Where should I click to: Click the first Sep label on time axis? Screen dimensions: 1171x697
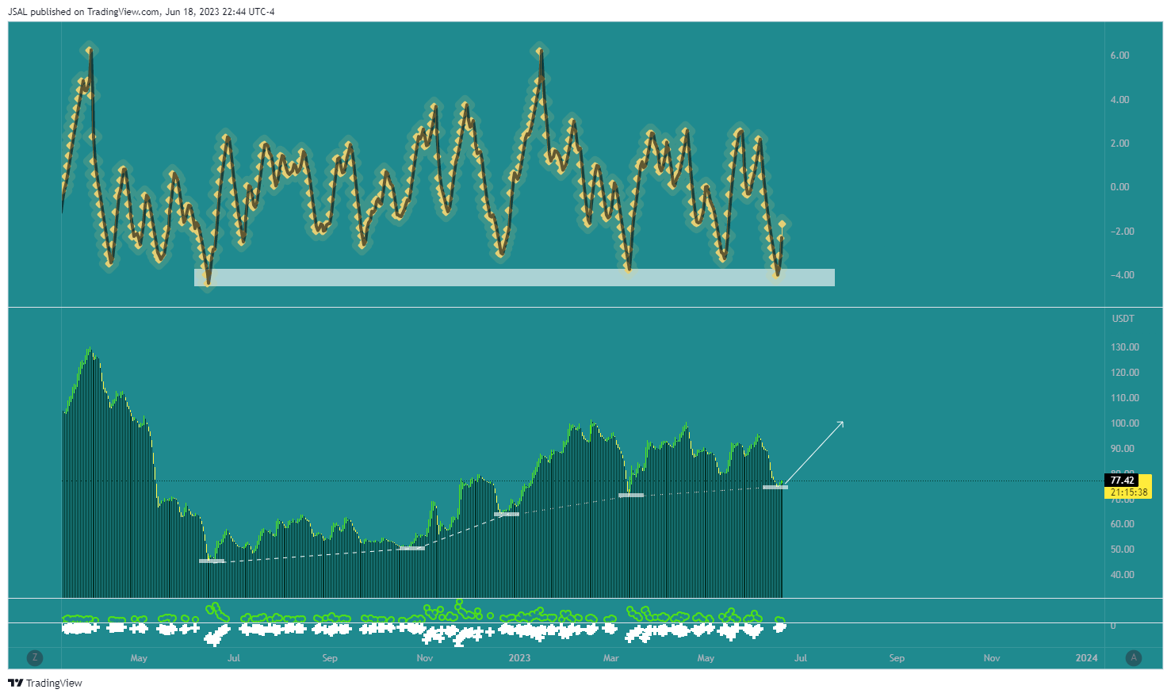330,658
